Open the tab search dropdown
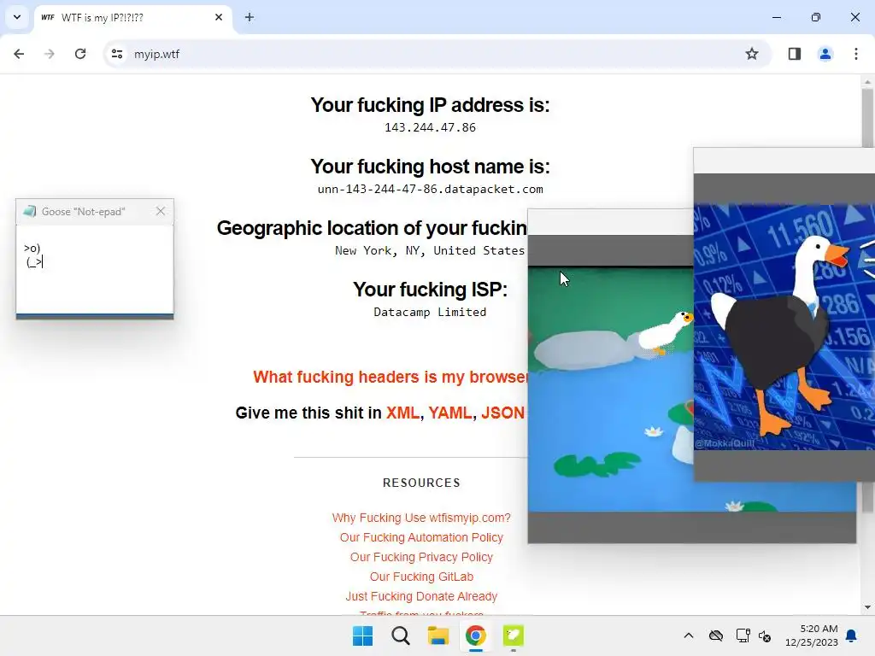Screen dimensions: 875x656 17,17
